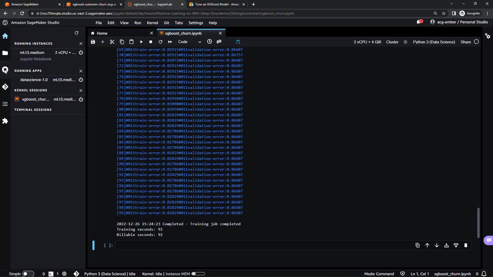The width and height of the screenshot is (493, 277).
Task: Toggle the Instance MEM switch
Action: (x=198, y=274)
